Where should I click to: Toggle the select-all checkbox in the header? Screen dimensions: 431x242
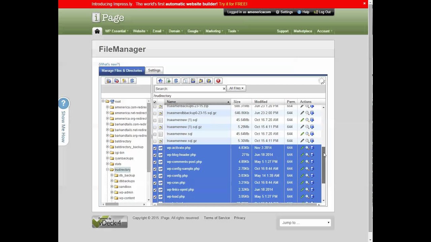pos(155,102)
